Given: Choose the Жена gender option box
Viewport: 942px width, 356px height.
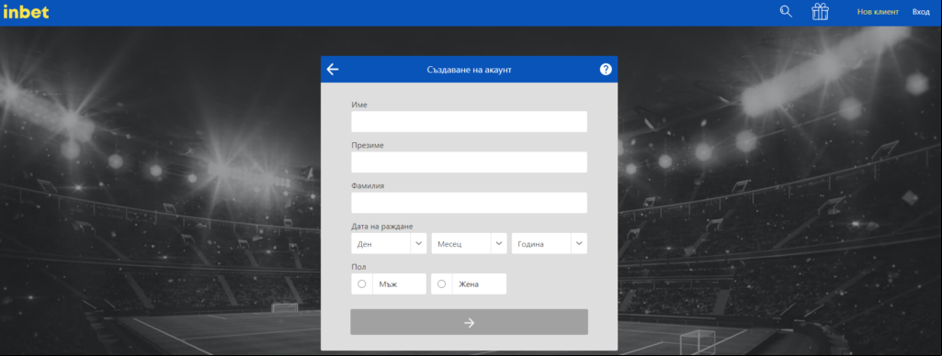Looking at the screenshot, I should coord(469,284).
